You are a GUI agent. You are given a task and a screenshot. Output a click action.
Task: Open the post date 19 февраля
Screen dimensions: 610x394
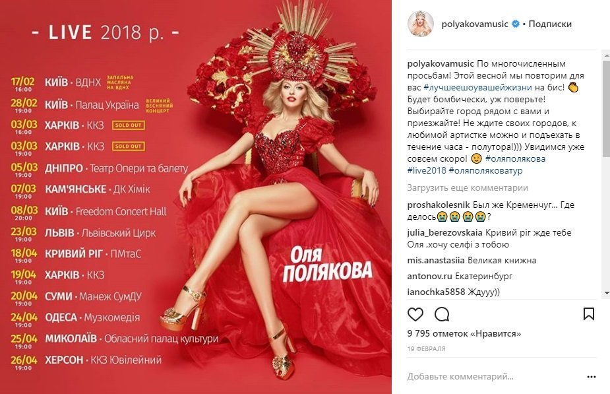(427, 349)
